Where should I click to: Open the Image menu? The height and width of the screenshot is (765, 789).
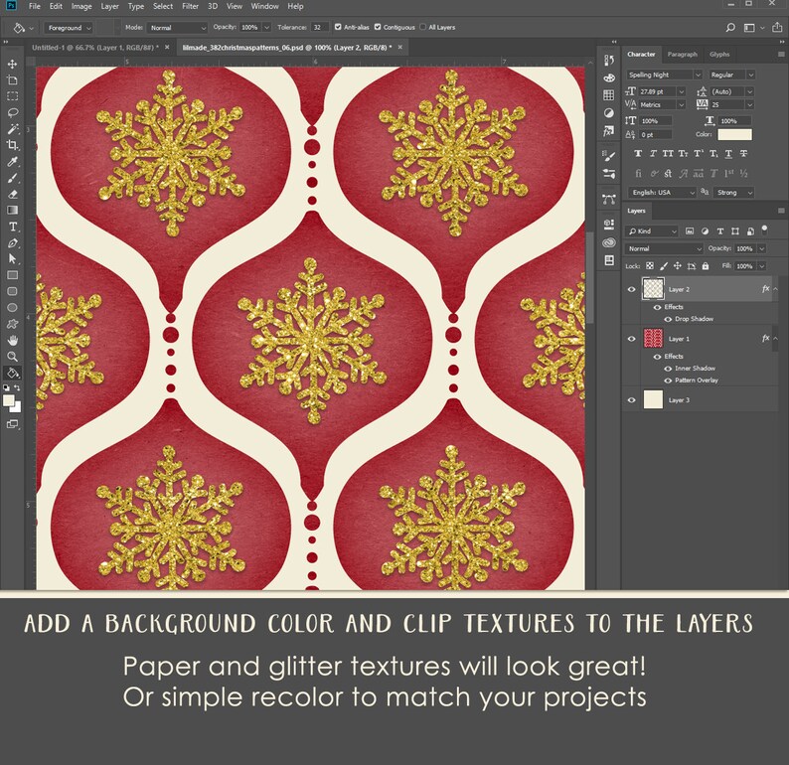click(x=81, y=6)
